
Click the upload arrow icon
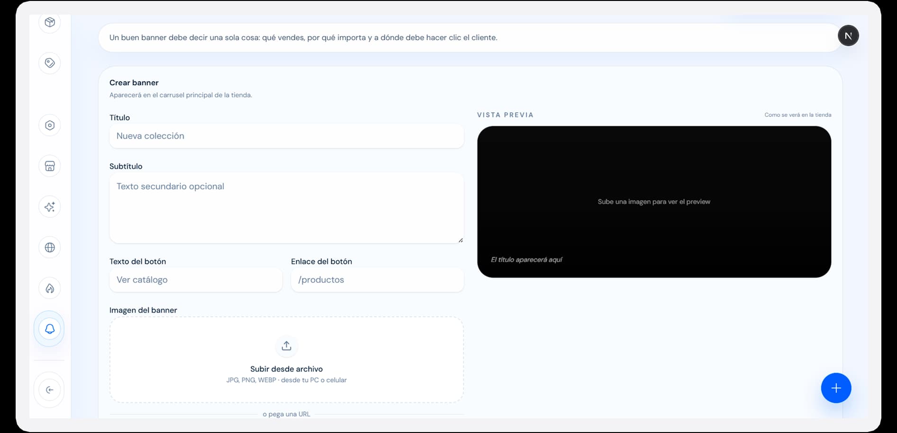point(286,346)
